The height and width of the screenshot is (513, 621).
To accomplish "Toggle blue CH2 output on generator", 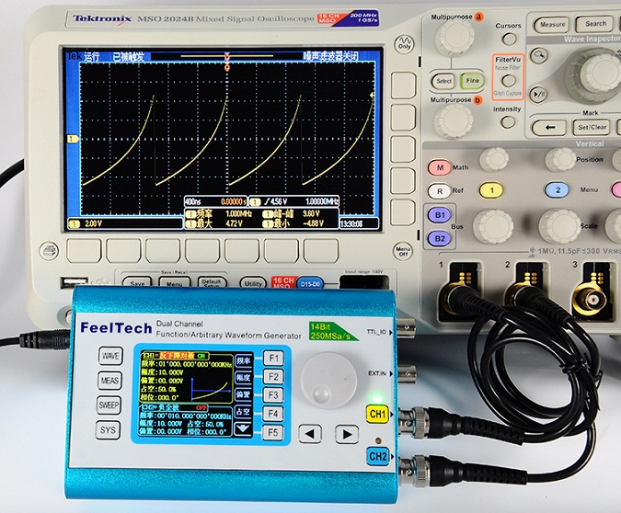I will [x=378, y=456].
